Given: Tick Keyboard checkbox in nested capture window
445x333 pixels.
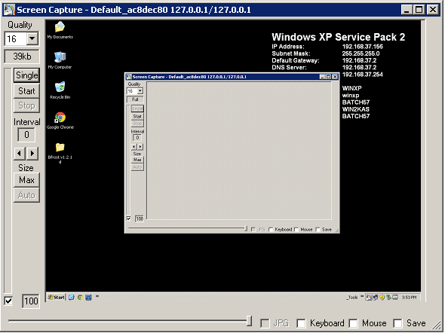Looking at the screenshot, I should [x=271, y=230].
